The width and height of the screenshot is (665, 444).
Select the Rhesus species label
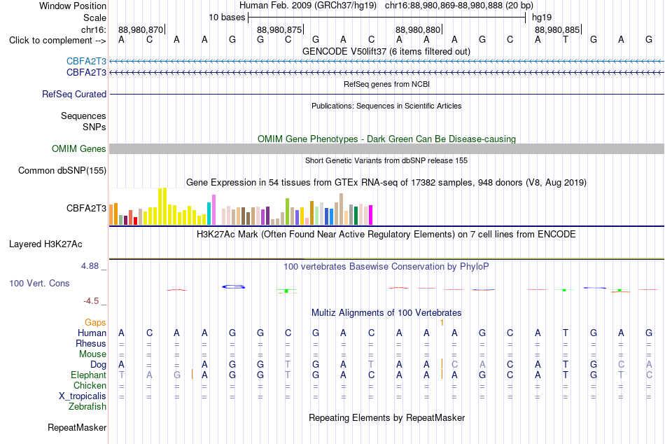click(91, 343)
